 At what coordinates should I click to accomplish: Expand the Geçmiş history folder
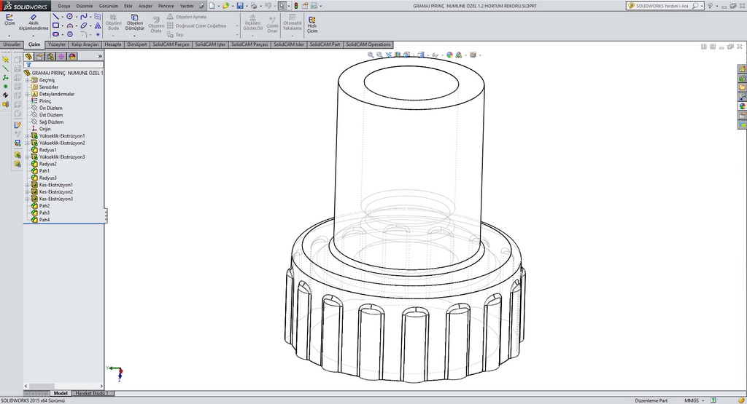pyautogui.click(x=27, y=80)
